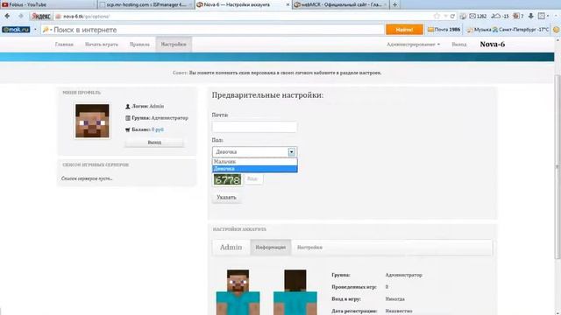Click the weather cloud icon showing -15

(501, 17)
